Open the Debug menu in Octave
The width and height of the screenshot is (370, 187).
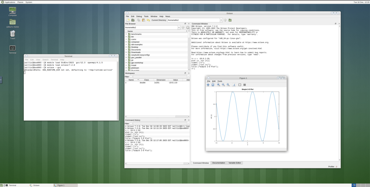pos(139,16)
